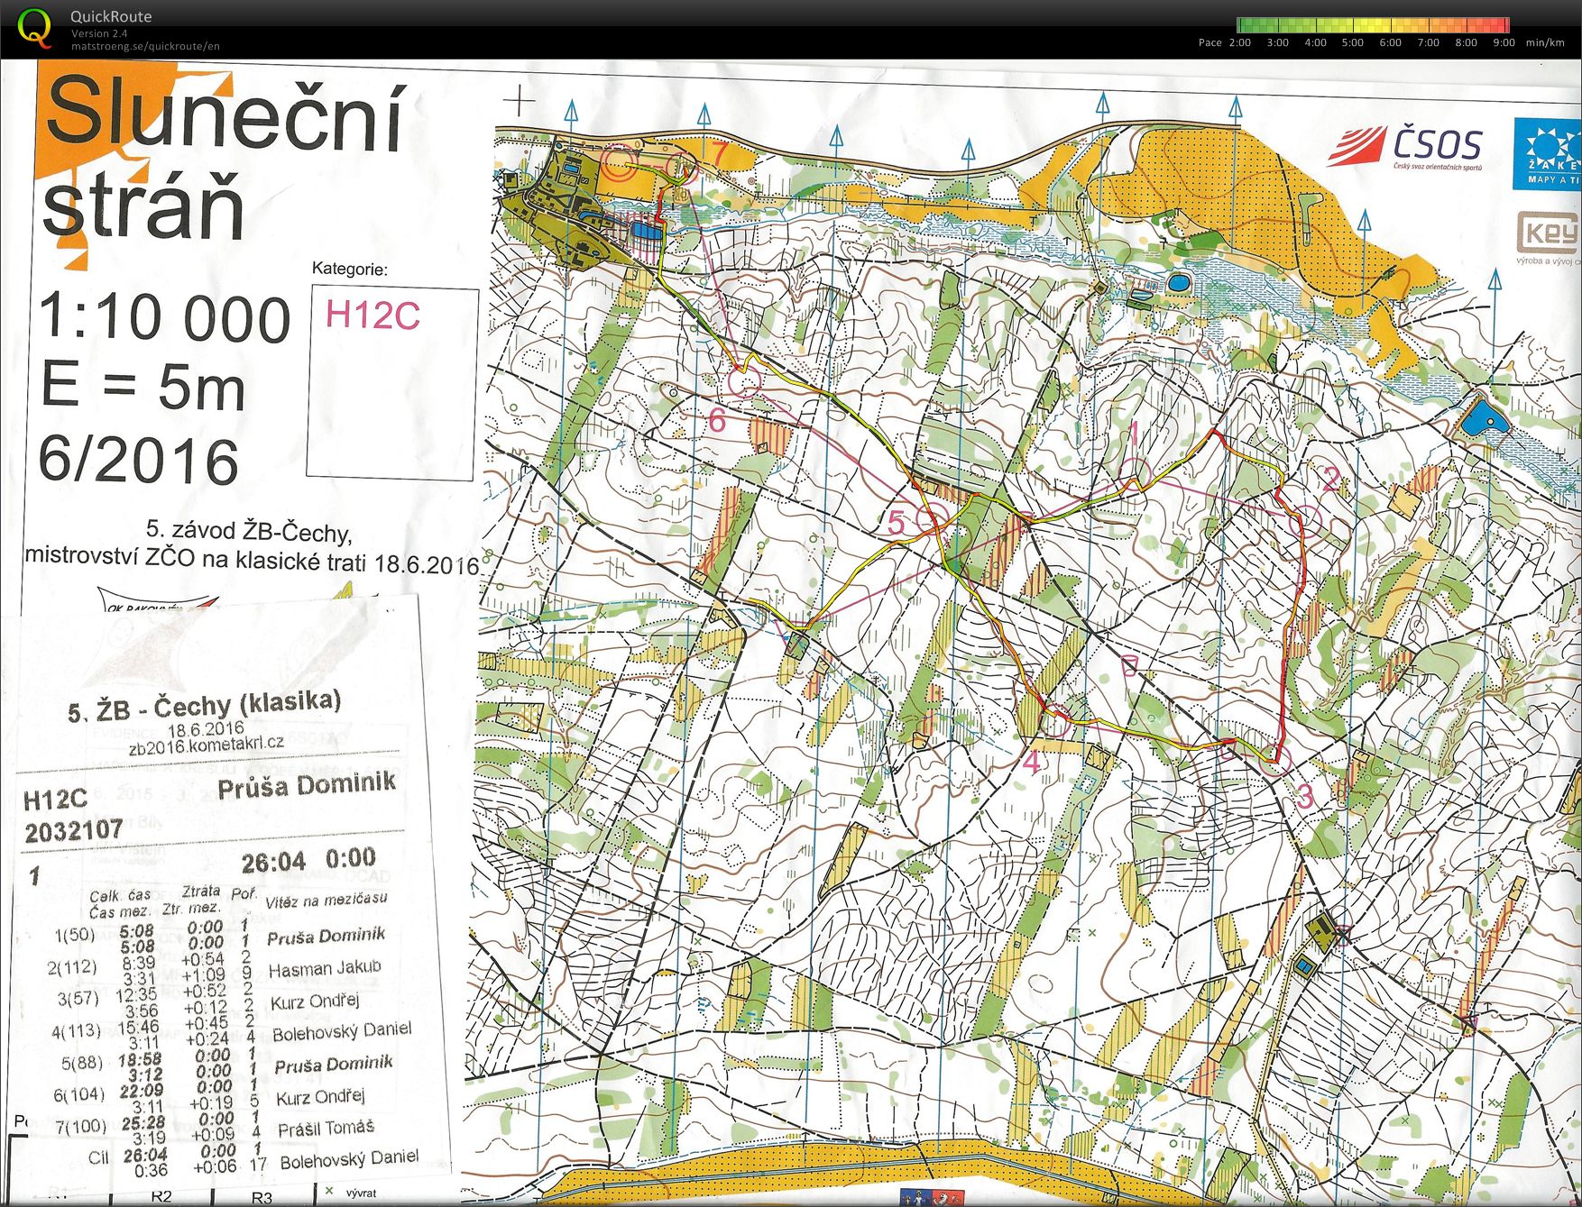
Task: Click the H12C category label in box
Action: (373, 315)
